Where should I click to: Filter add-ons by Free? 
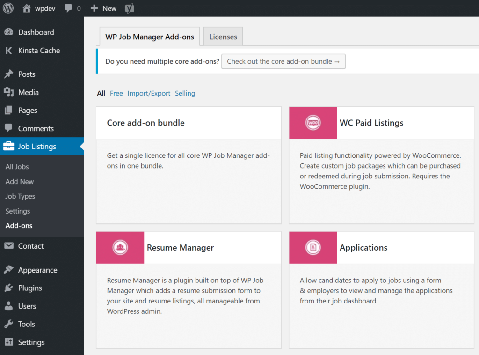[x=116, y=93]
